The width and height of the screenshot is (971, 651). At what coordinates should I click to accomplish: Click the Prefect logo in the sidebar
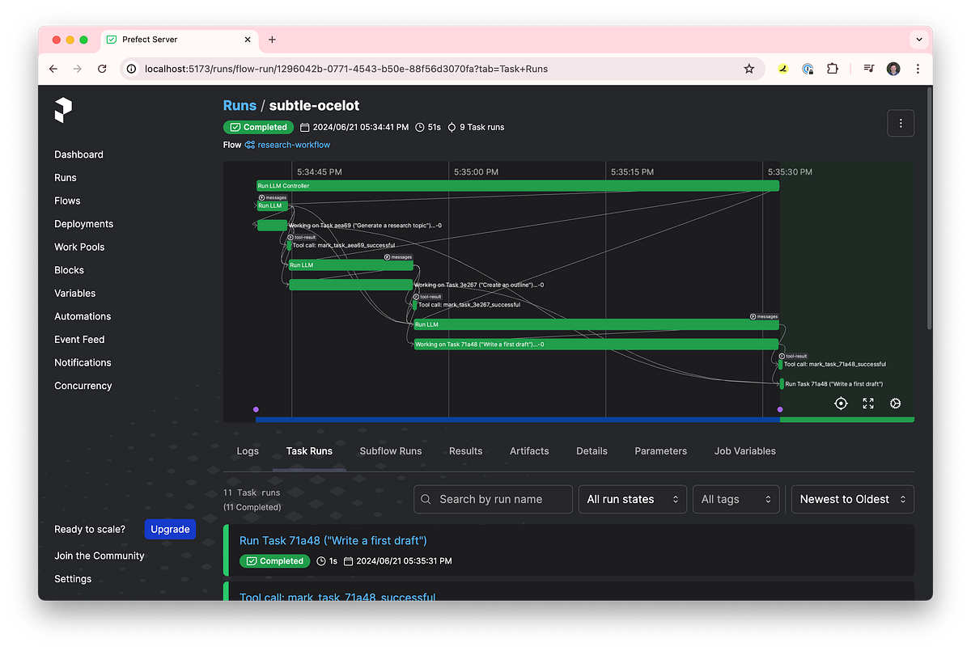point(64,111)
